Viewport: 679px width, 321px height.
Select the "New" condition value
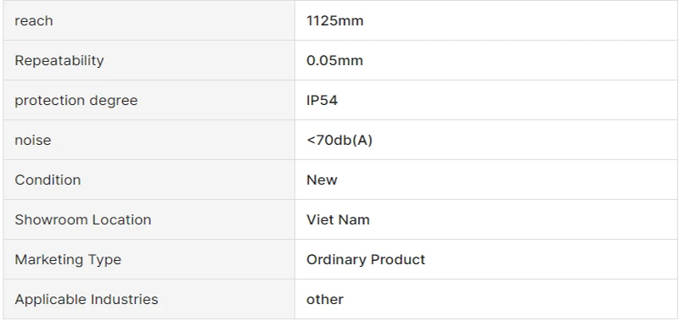[x=322, y=180]
